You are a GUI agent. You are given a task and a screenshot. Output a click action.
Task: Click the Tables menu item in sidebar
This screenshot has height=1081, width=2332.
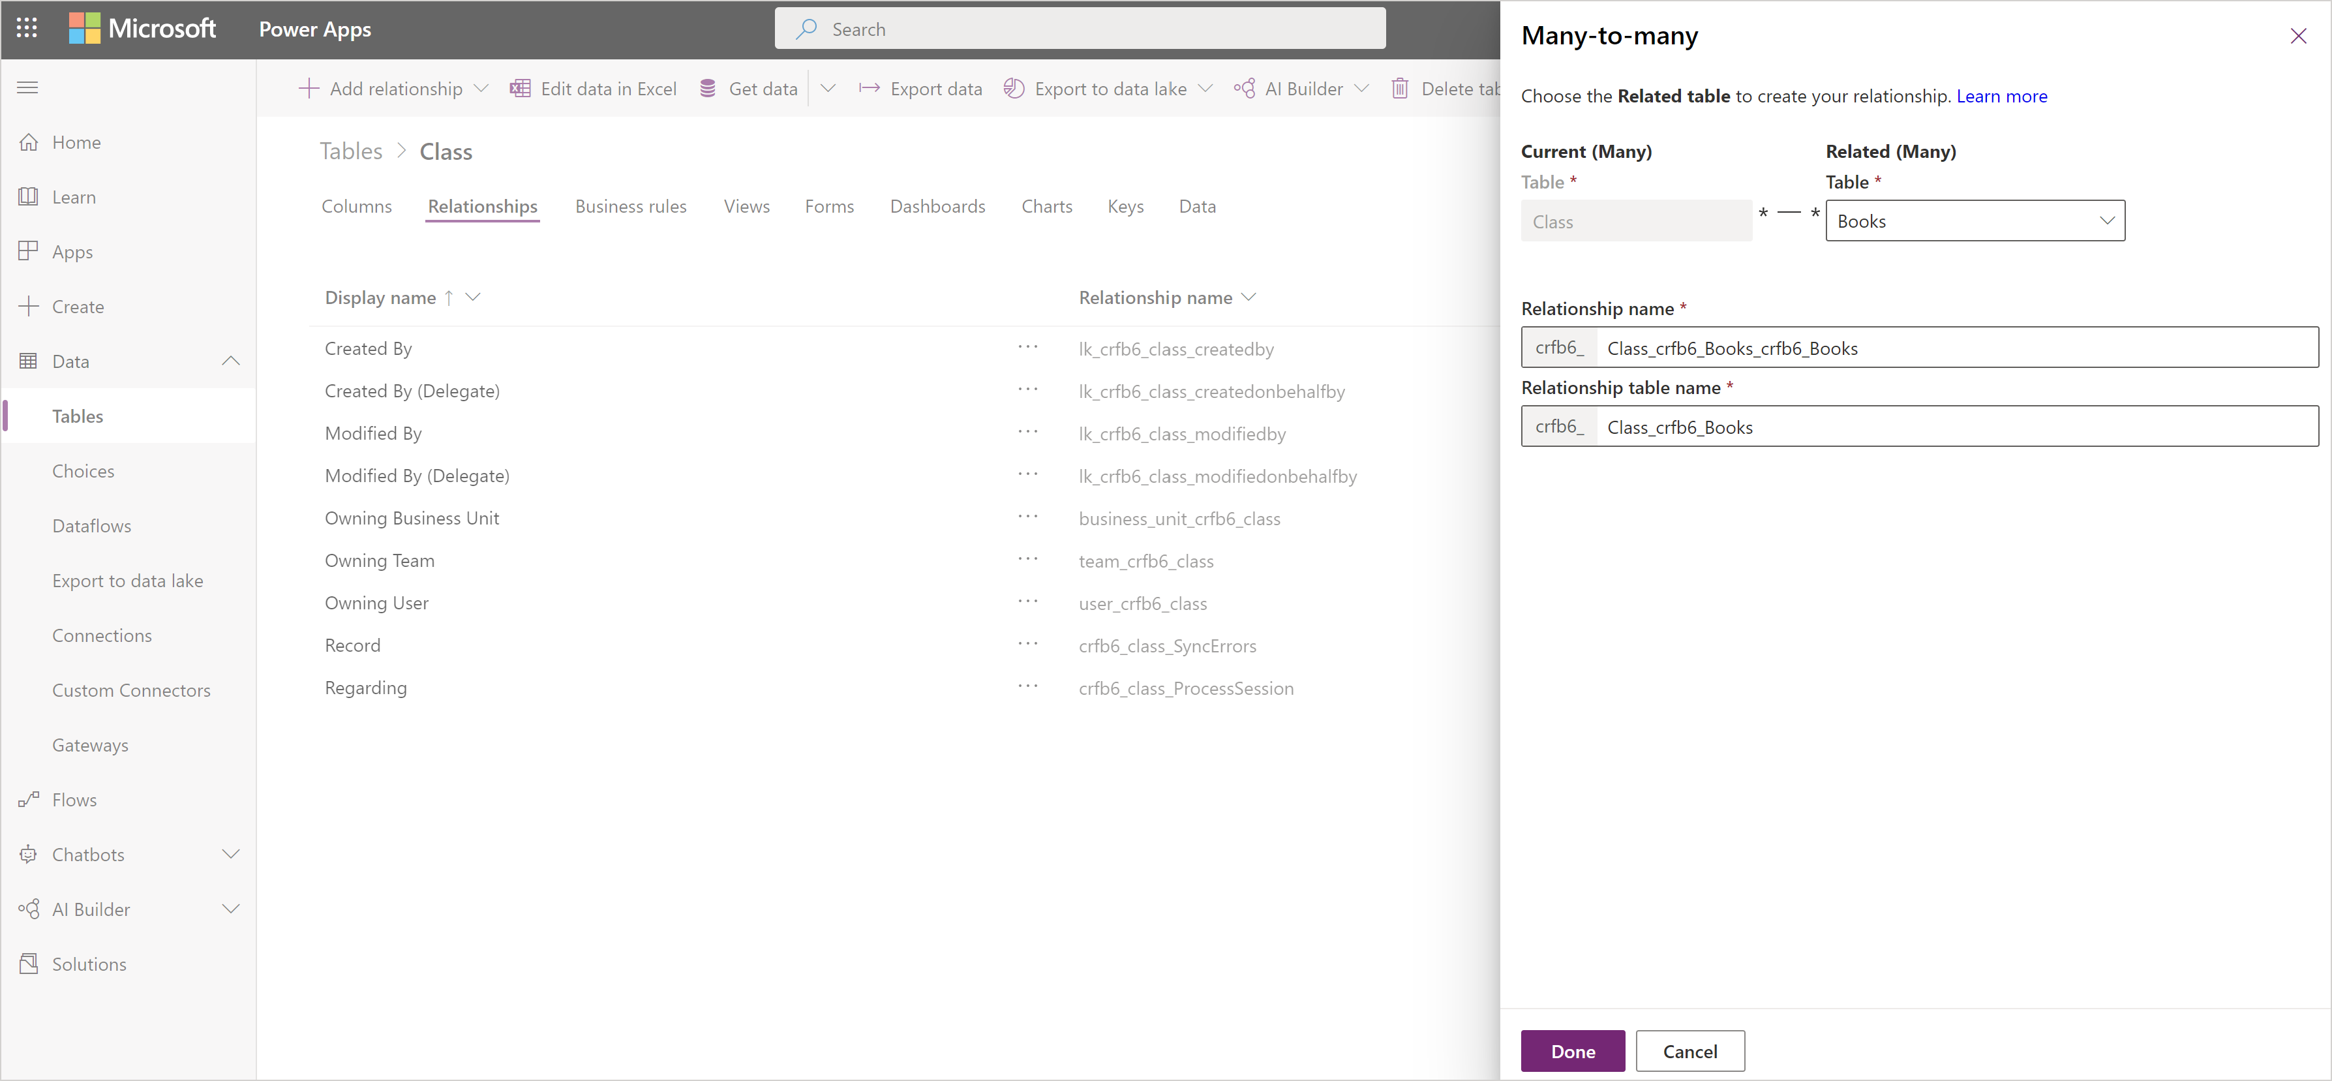(x=78, y=415)
